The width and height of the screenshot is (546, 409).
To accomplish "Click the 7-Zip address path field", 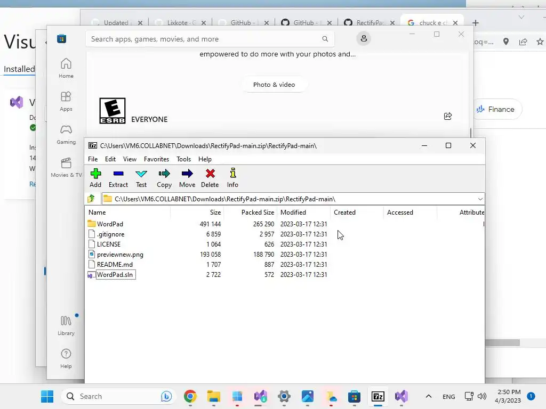I will pos(293,199).
